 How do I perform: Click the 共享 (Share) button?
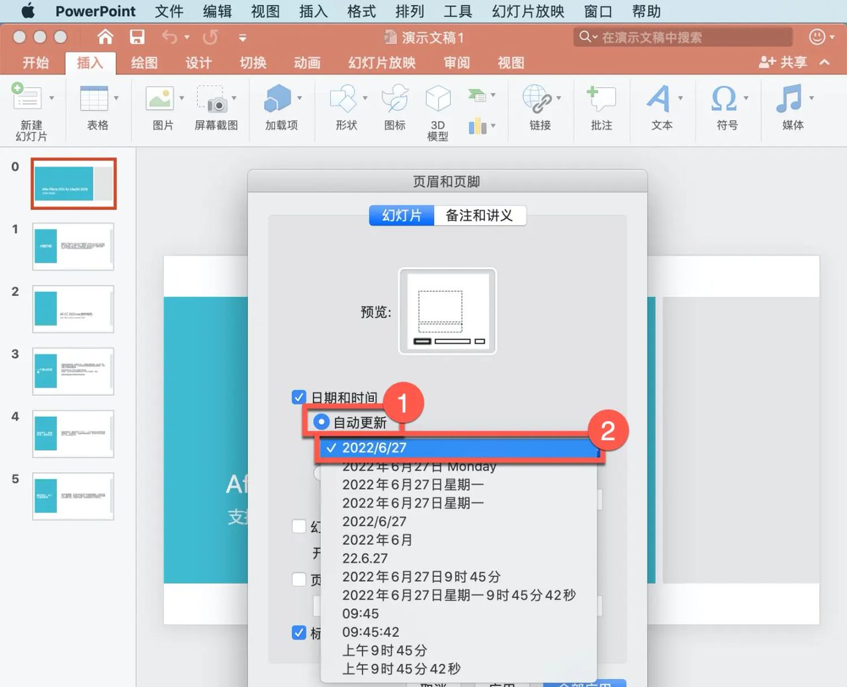point(784,62)
